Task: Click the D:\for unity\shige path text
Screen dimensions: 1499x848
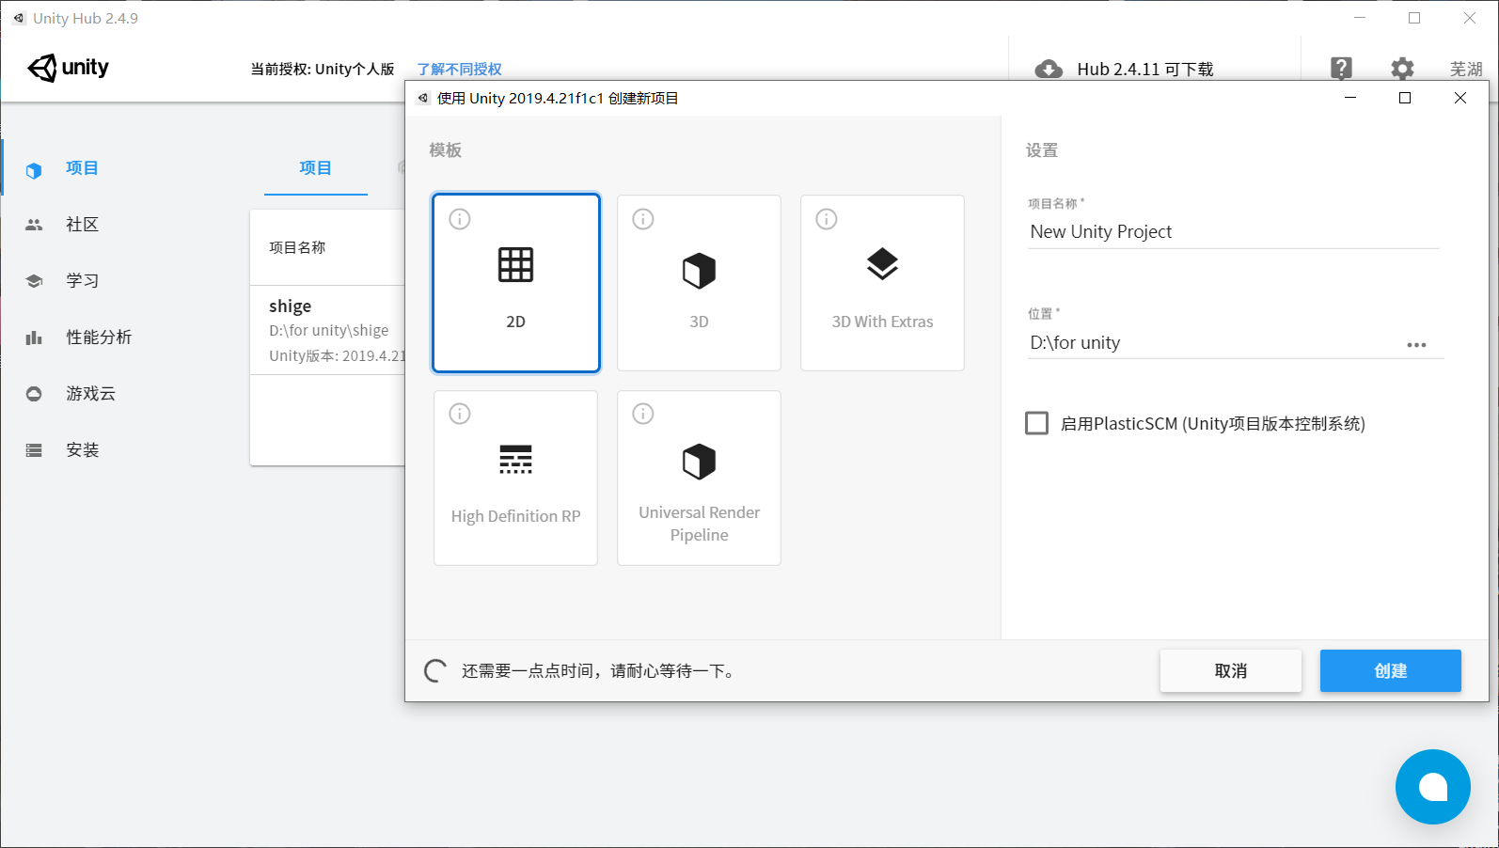Action: coord(329,331)
